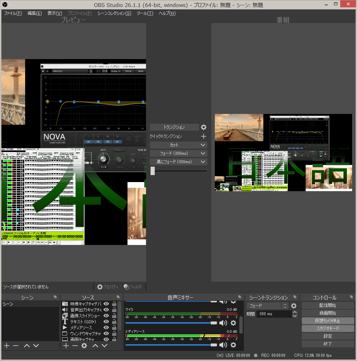Hide the 音声出力キャプチャ source

(x=106, y=310)
